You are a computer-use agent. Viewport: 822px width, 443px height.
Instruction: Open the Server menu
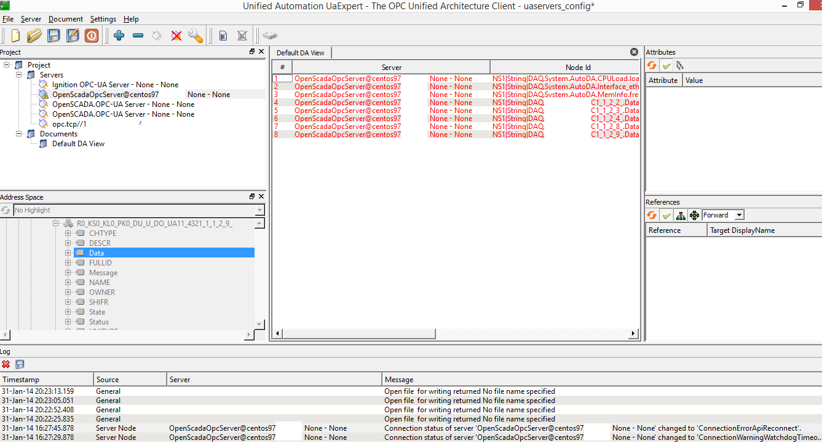tap(31, 19)
